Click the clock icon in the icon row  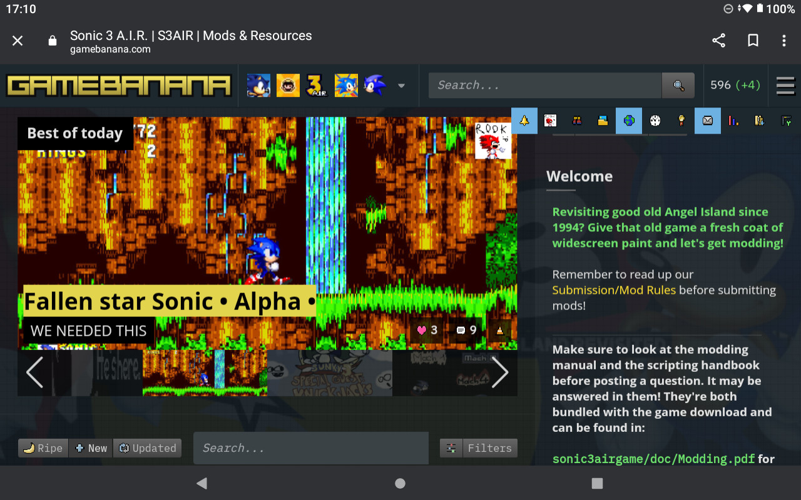coord(655,120)
